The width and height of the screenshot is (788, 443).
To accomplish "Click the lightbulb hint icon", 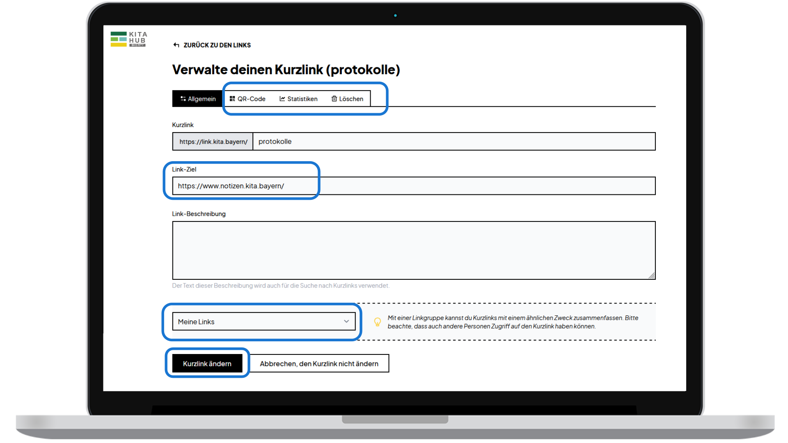I will tap(378, 322).
